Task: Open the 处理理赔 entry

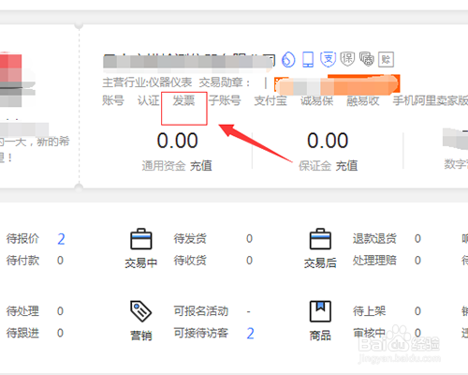Action: tap(374, 261)
